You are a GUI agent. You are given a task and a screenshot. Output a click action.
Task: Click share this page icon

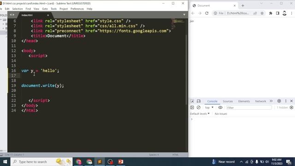255,13
